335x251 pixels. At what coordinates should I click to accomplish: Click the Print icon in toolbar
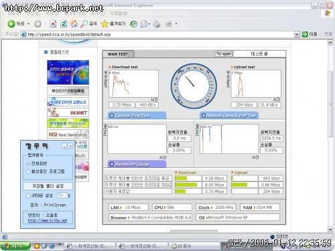click(x=157, y=24)
